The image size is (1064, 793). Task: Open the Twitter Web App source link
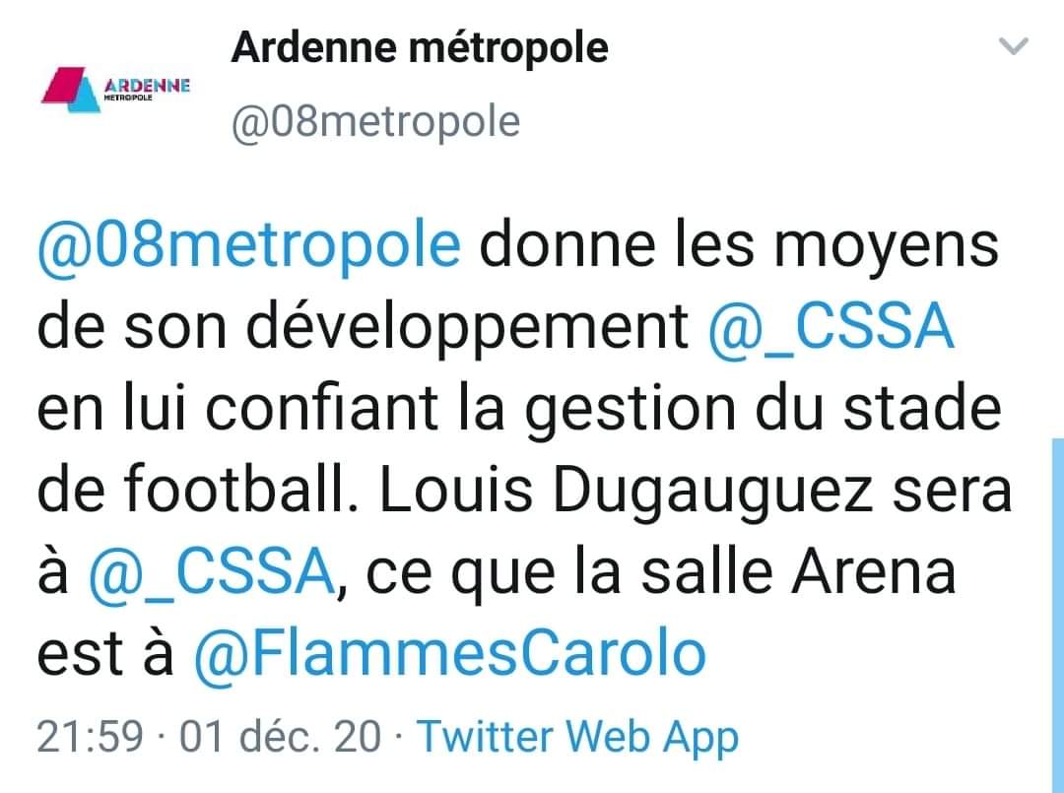(x=577, y=736)
